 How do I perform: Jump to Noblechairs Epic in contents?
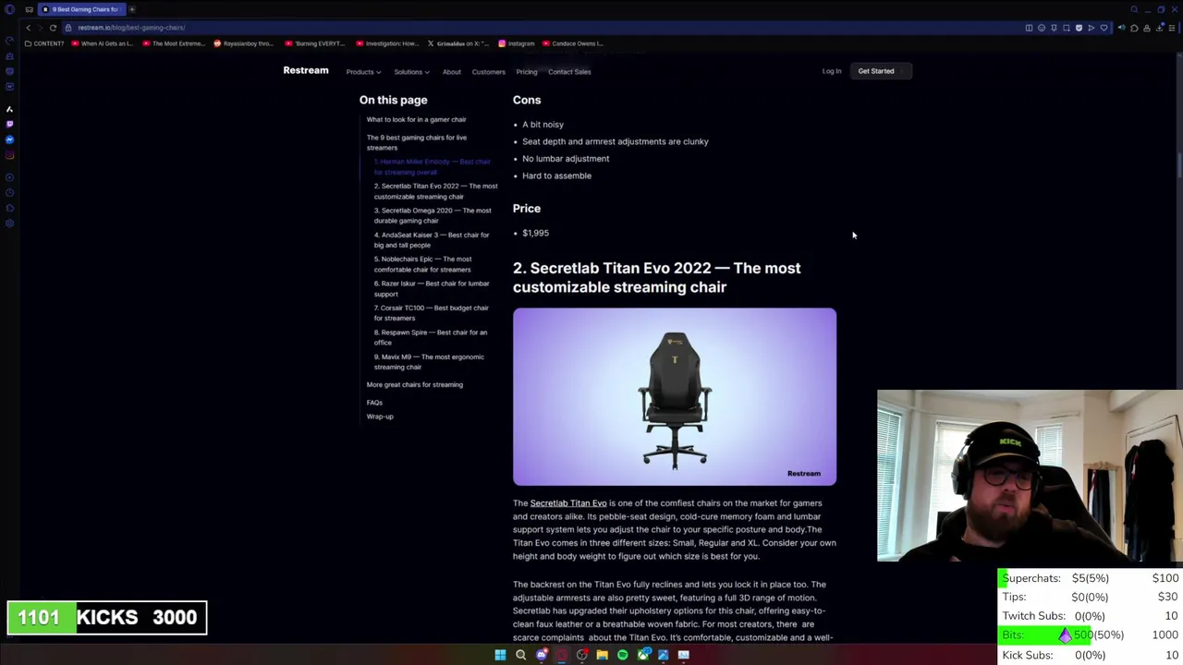[x=422, y=264]
